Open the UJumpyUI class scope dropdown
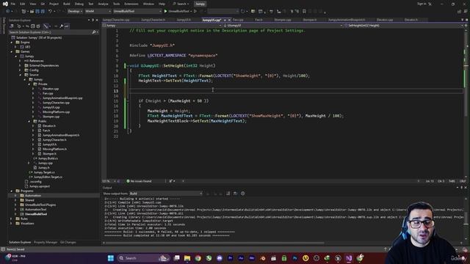The height and width of the screenshot is (264, 470). pyautogui.click(x=282, y=26)
